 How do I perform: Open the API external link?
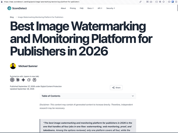pyautogui.click(x=100, y=8)
